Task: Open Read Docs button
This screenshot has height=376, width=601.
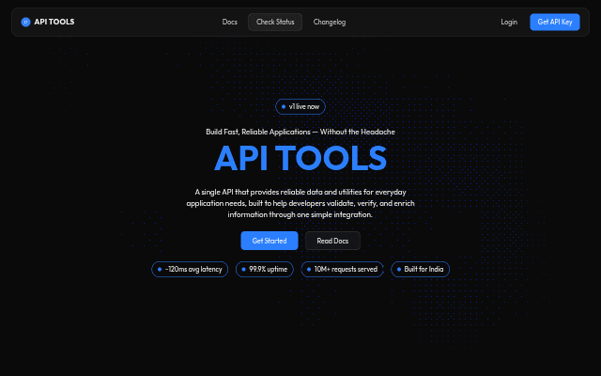Action: pyautogui.click(x=332, y=241)
